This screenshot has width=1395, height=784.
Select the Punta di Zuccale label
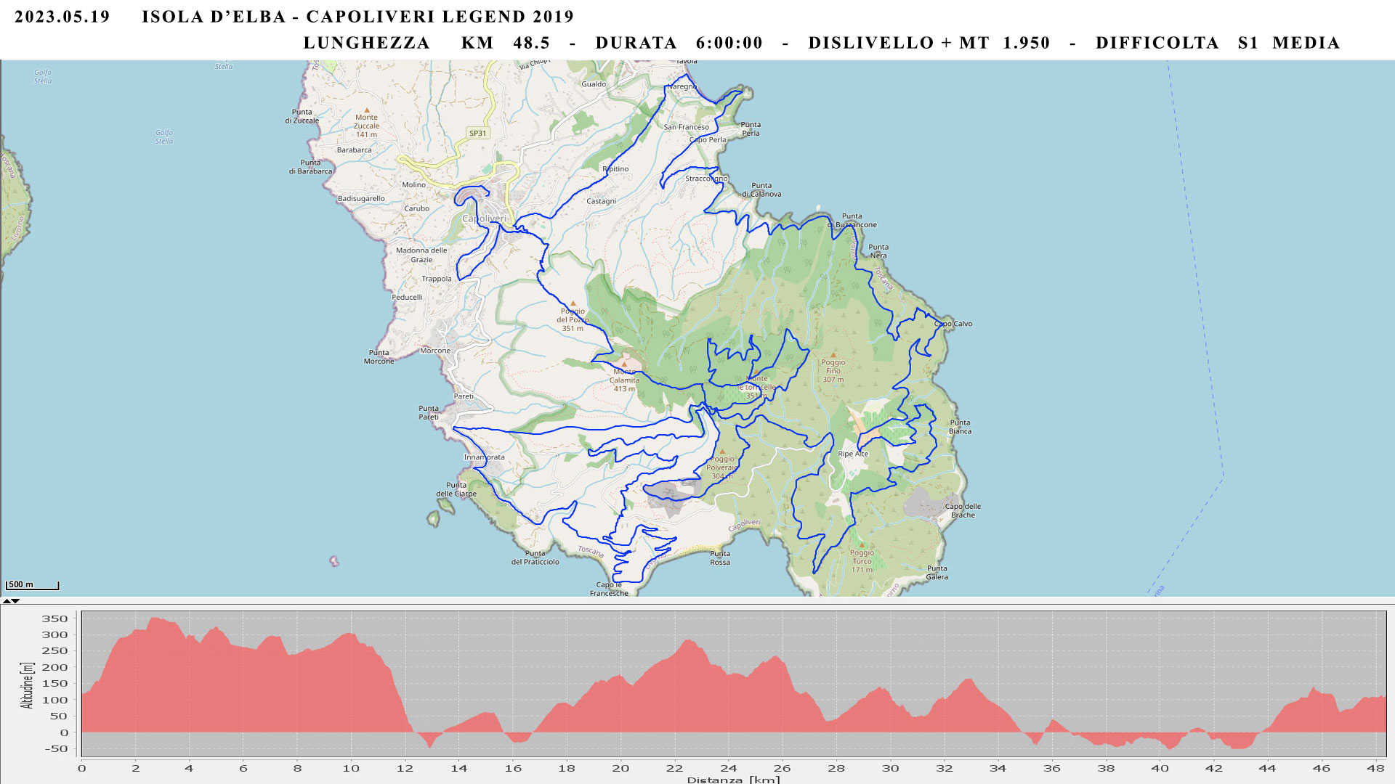302,116
